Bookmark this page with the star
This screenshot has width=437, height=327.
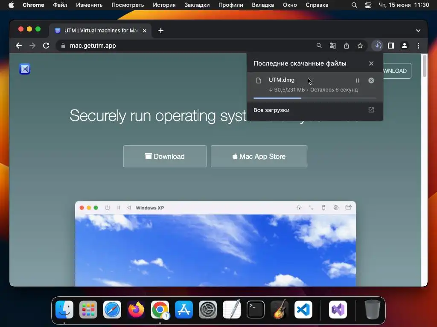pyautogui.click(x=360, y=46)
